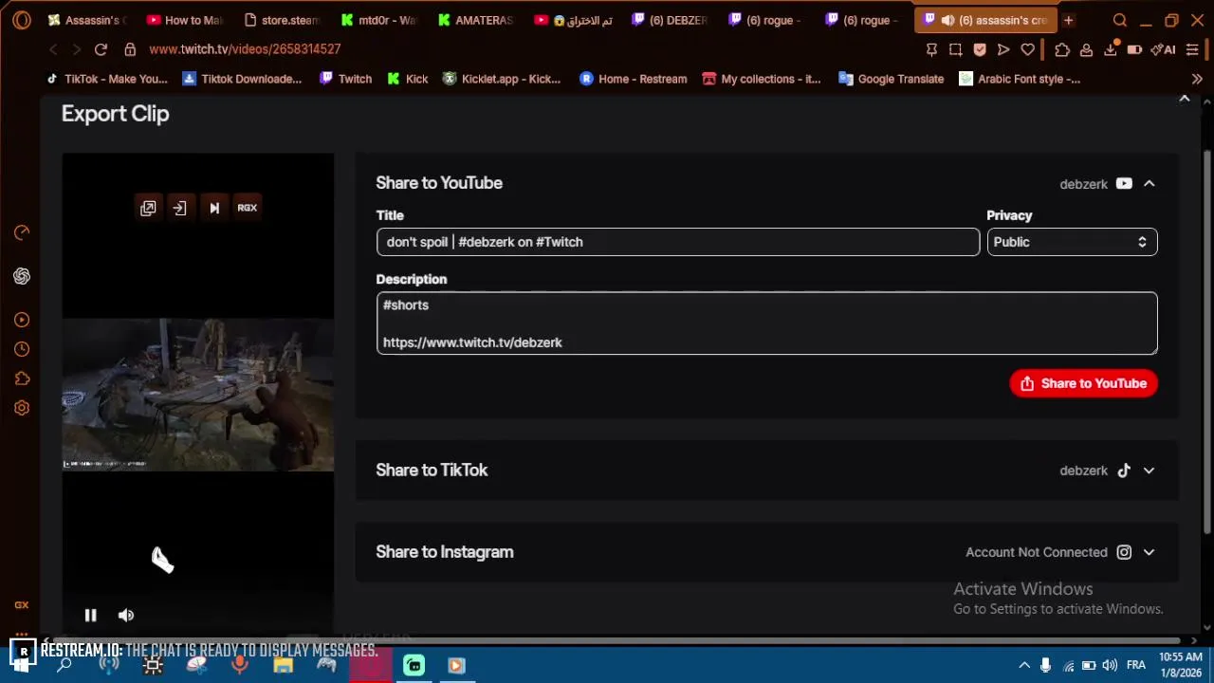
Task: Open the downloads icon in toolbar
Action: tap(1111, 49)
